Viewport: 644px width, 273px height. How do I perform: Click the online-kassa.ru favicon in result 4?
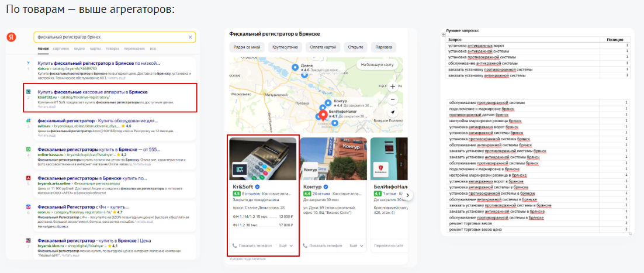[28, 149]
